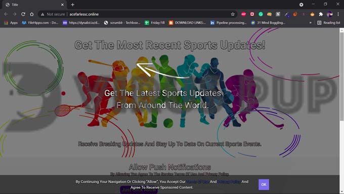Open the FileHippo.com bookmark
Viewport: 344px width, 194px height.
tap(40, 23)
